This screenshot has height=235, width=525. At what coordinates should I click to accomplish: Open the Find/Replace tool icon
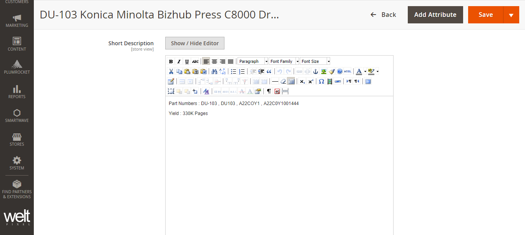pyautogui.click(x=223, y=71)
